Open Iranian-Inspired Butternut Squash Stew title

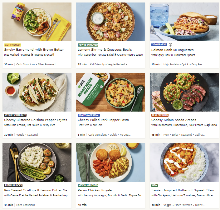coord(183,190)
